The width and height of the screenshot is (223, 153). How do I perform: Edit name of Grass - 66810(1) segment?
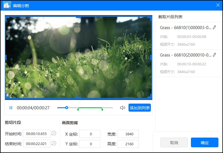tap(214, 27)
